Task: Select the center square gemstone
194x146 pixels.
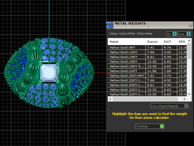Action: pyautogui.click(x=49, y=73)
